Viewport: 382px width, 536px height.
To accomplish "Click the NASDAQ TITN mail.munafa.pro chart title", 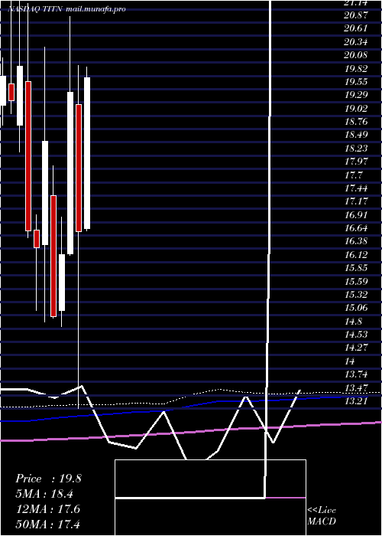I will [x=67, y=9].
